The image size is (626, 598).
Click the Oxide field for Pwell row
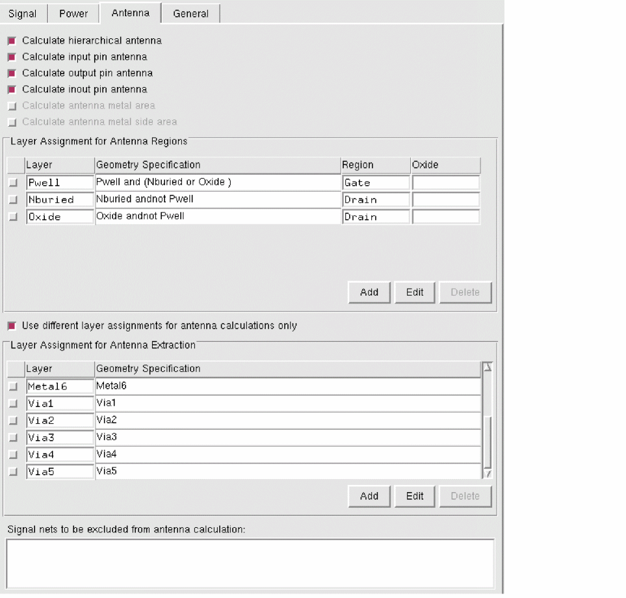coord(445,183)
